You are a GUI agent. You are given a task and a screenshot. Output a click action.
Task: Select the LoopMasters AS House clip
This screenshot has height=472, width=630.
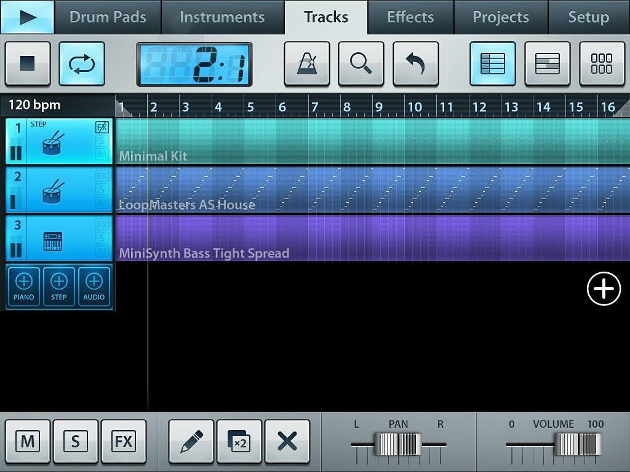(372, 190)
